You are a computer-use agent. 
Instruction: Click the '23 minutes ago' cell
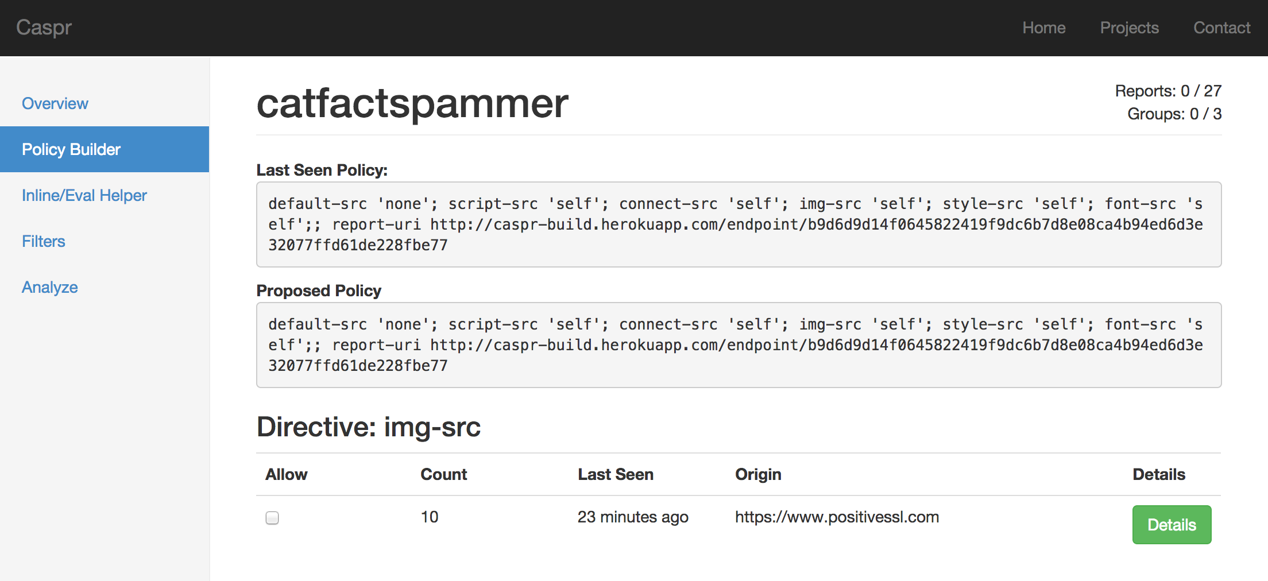coord(633,517)
